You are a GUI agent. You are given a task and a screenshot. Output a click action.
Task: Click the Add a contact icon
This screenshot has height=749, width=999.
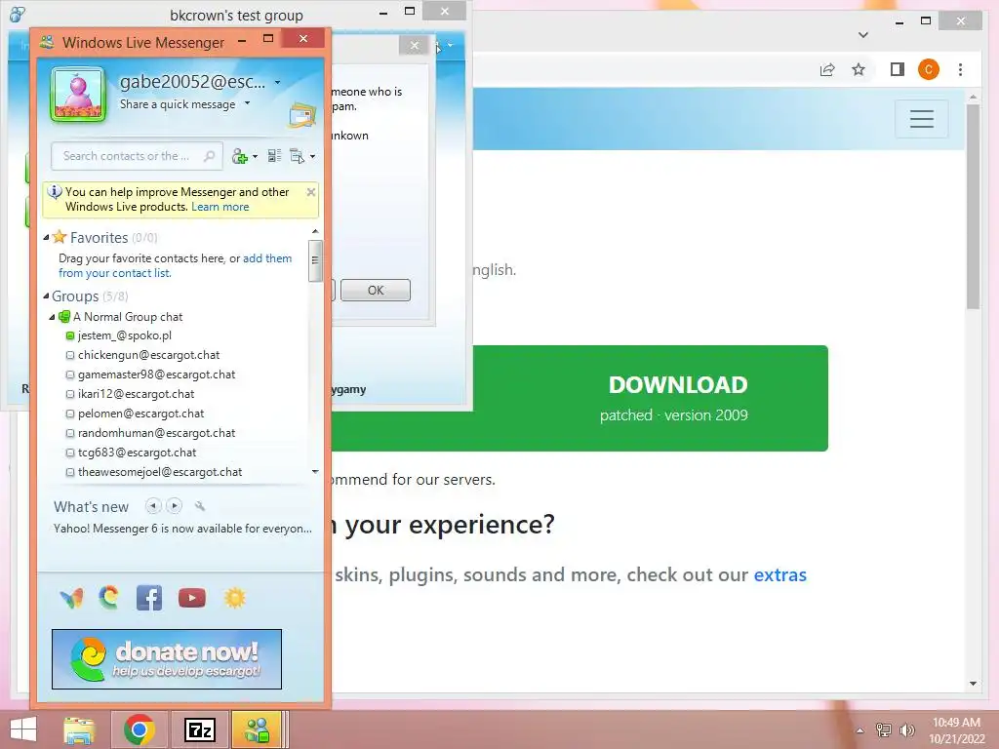[240, 156]
